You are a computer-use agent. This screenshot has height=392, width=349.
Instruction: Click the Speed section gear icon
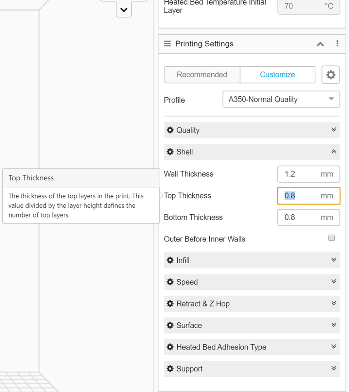[x=170, y=282]
